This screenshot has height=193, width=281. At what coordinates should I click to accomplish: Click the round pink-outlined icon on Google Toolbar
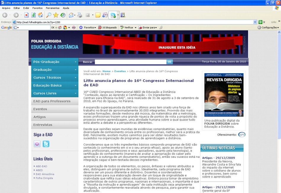tap(74, 27)
